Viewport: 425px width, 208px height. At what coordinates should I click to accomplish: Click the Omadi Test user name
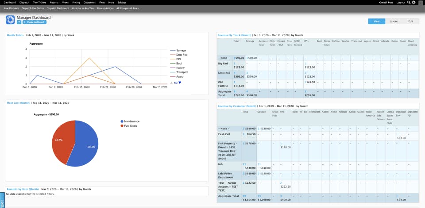coord(386,3)
